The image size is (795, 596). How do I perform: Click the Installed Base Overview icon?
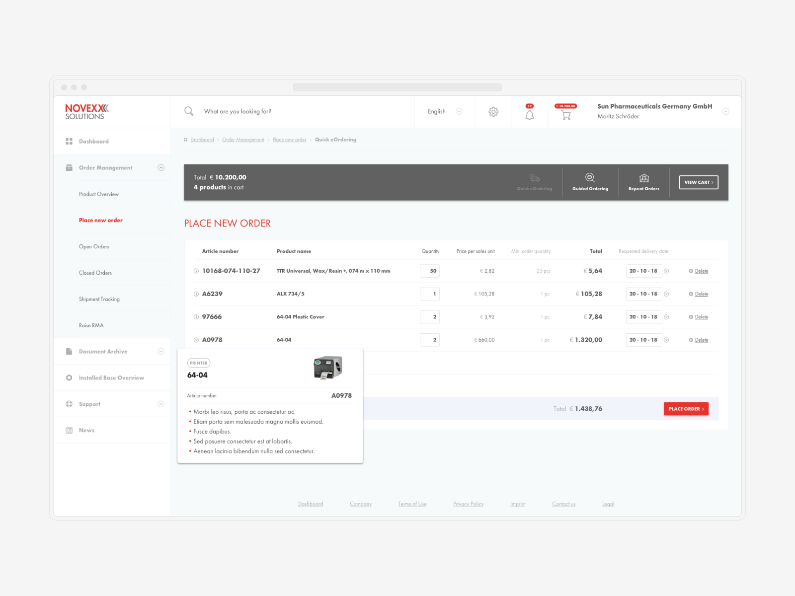click(69, 377)
